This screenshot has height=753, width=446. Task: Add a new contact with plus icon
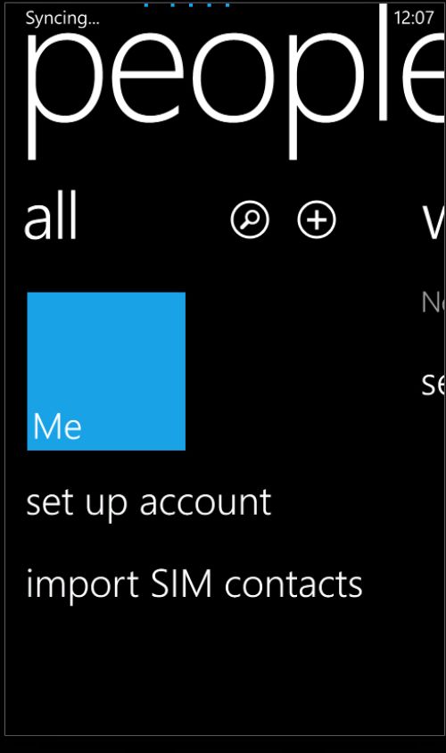(317, 220)
